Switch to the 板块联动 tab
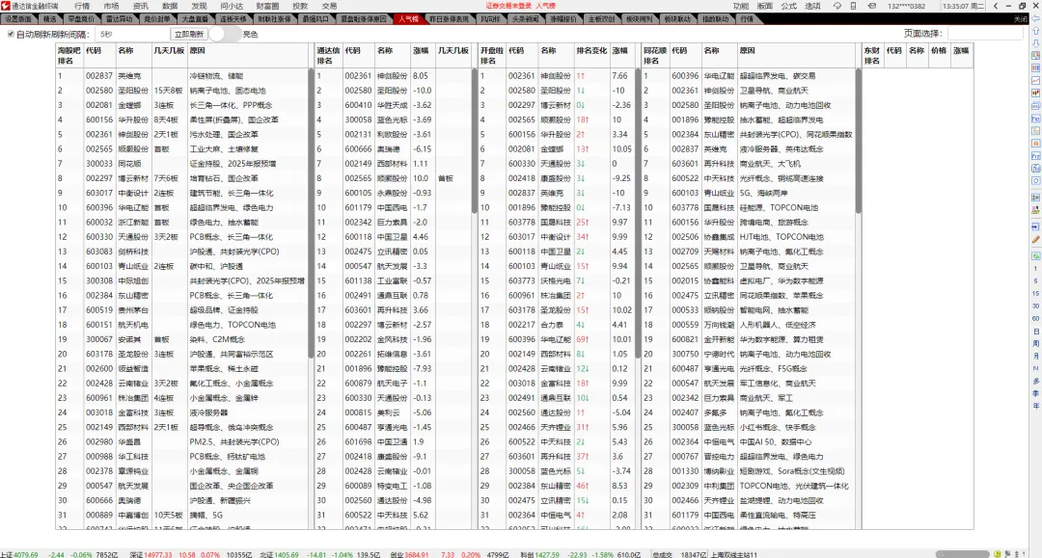The image size is (1042, 558). 677,19
